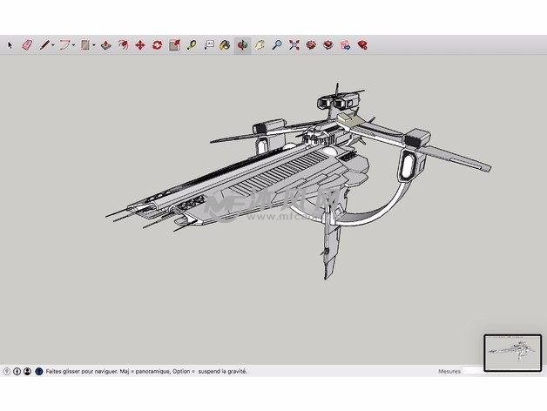Click the Zoom magnifier tool
Viewport: 547px width, 411px height.
[276, 44]
